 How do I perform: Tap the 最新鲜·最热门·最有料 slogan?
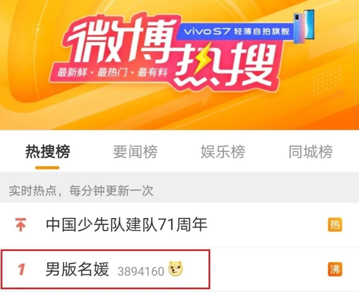[112, 72]
